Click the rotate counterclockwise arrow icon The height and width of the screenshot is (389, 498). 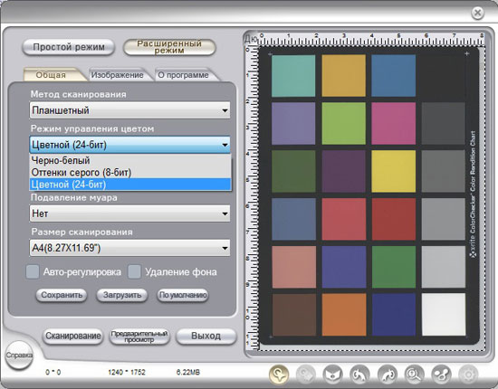pyautogui.click(x=359, y=375)
